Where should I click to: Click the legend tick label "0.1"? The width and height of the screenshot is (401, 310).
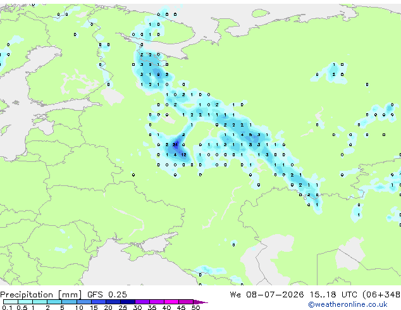pos(7,307)
